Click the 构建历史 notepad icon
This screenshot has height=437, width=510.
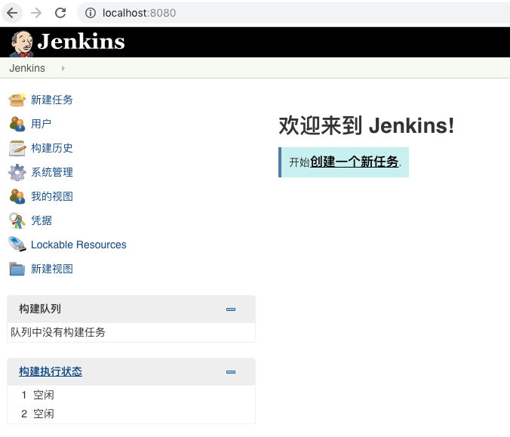click(17, 148)
